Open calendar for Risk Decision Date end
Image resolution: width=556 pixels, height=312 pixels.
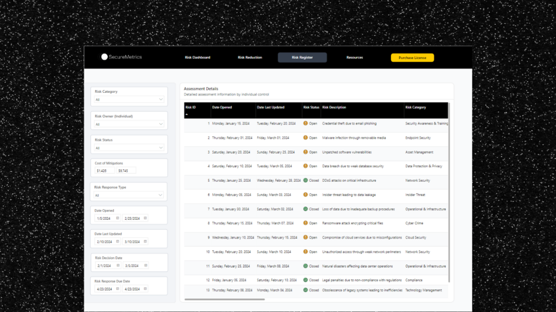[146, 266]
